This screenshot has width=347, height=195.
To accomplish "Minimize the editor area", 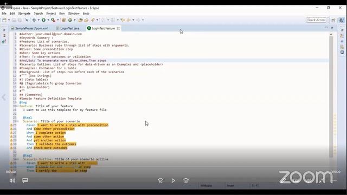I will point(326,28).
